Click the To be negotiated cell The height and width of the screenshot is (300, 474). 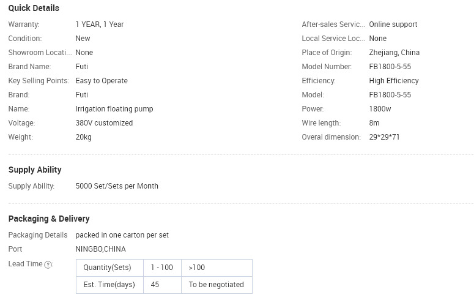[217, 285]
